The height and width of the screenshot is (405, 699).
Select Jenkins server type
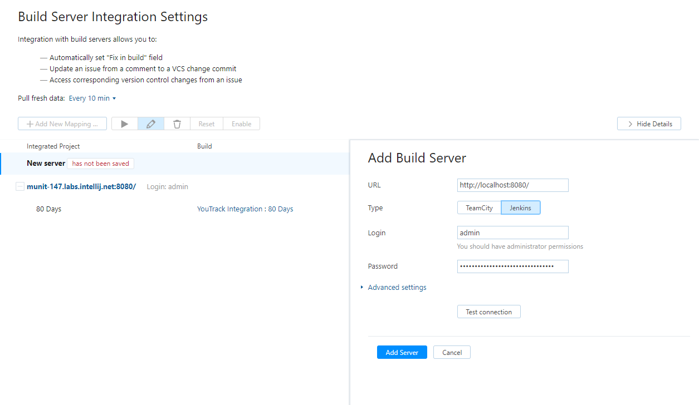[x=520, y=208]
